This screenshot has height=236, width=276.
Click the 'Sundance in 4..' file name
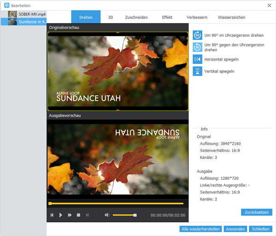coord(32,22)
